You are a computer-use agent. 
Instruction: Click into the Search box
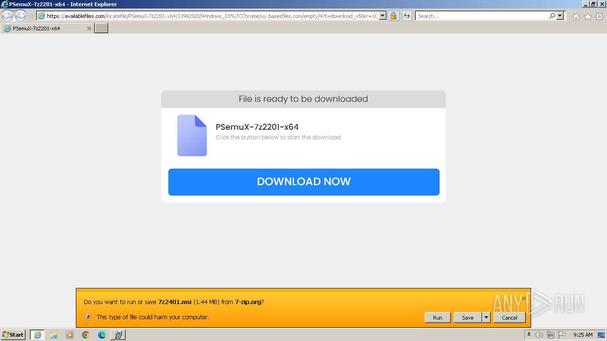[482, 16]
